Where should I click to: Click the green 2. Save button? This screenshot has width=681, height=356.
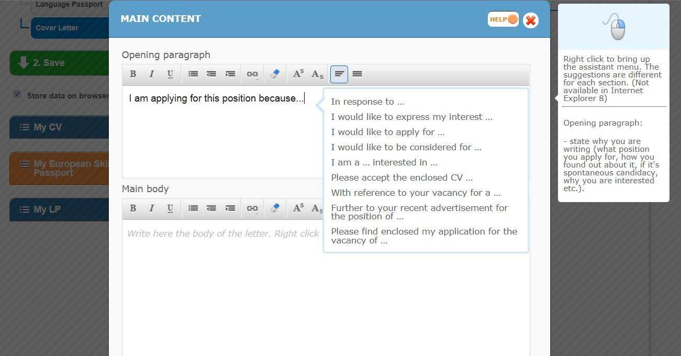(59, 63)
